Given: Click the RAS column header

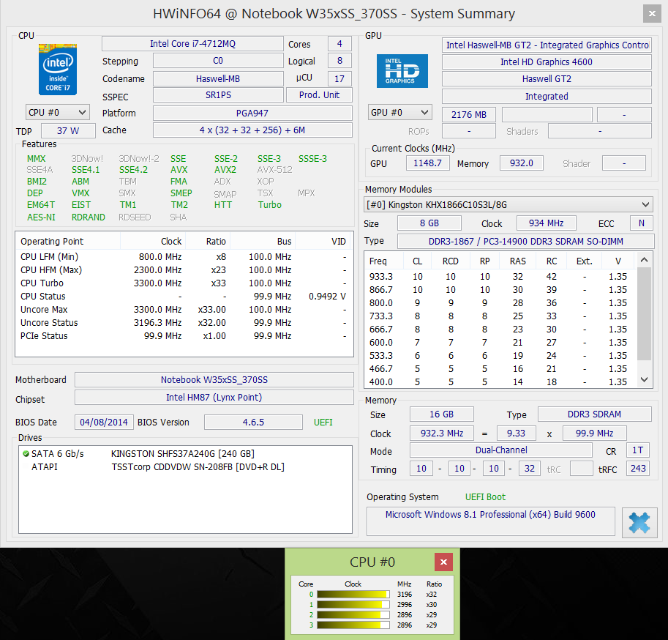Looking at the screenshot, I should click(x=517, y=261).
